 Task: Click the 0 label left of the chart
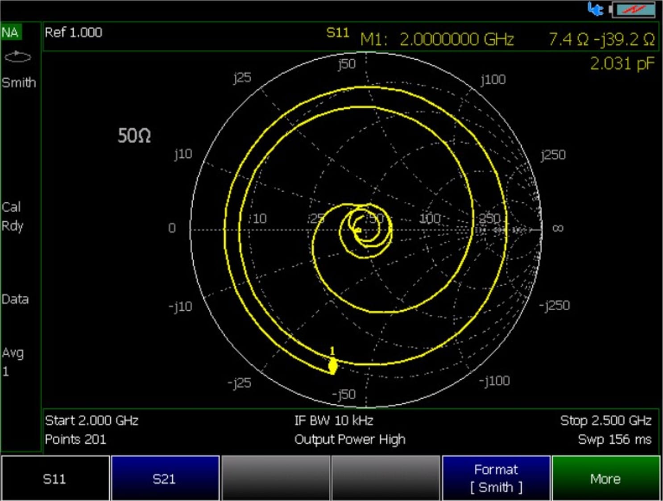(x=172, y=228)
